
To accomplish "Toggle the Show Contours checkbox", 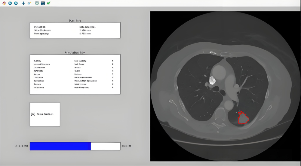I will point(33,114).
